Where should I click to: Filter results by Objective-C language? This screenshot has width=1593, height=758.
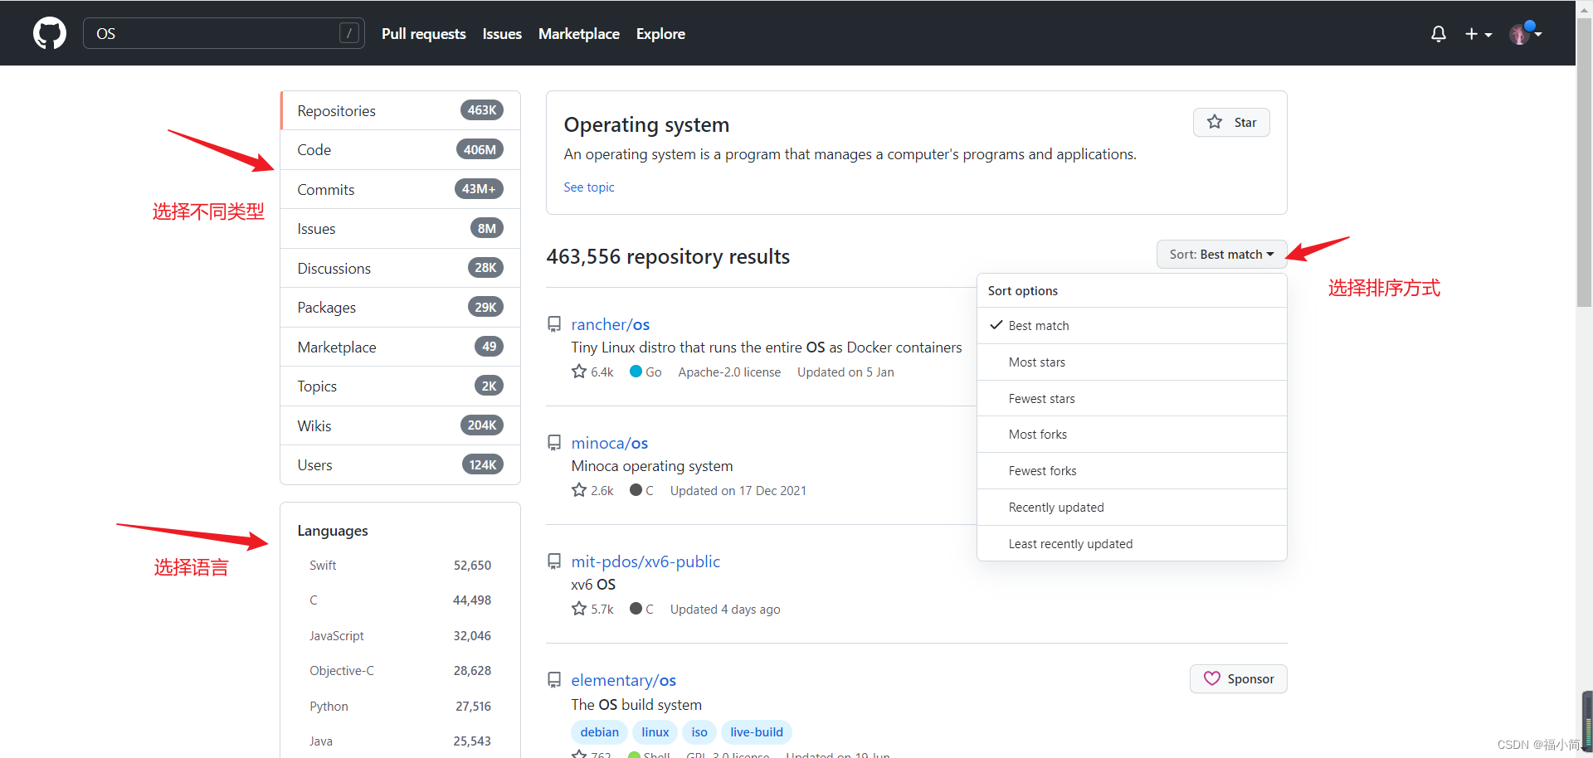point(401,671)
